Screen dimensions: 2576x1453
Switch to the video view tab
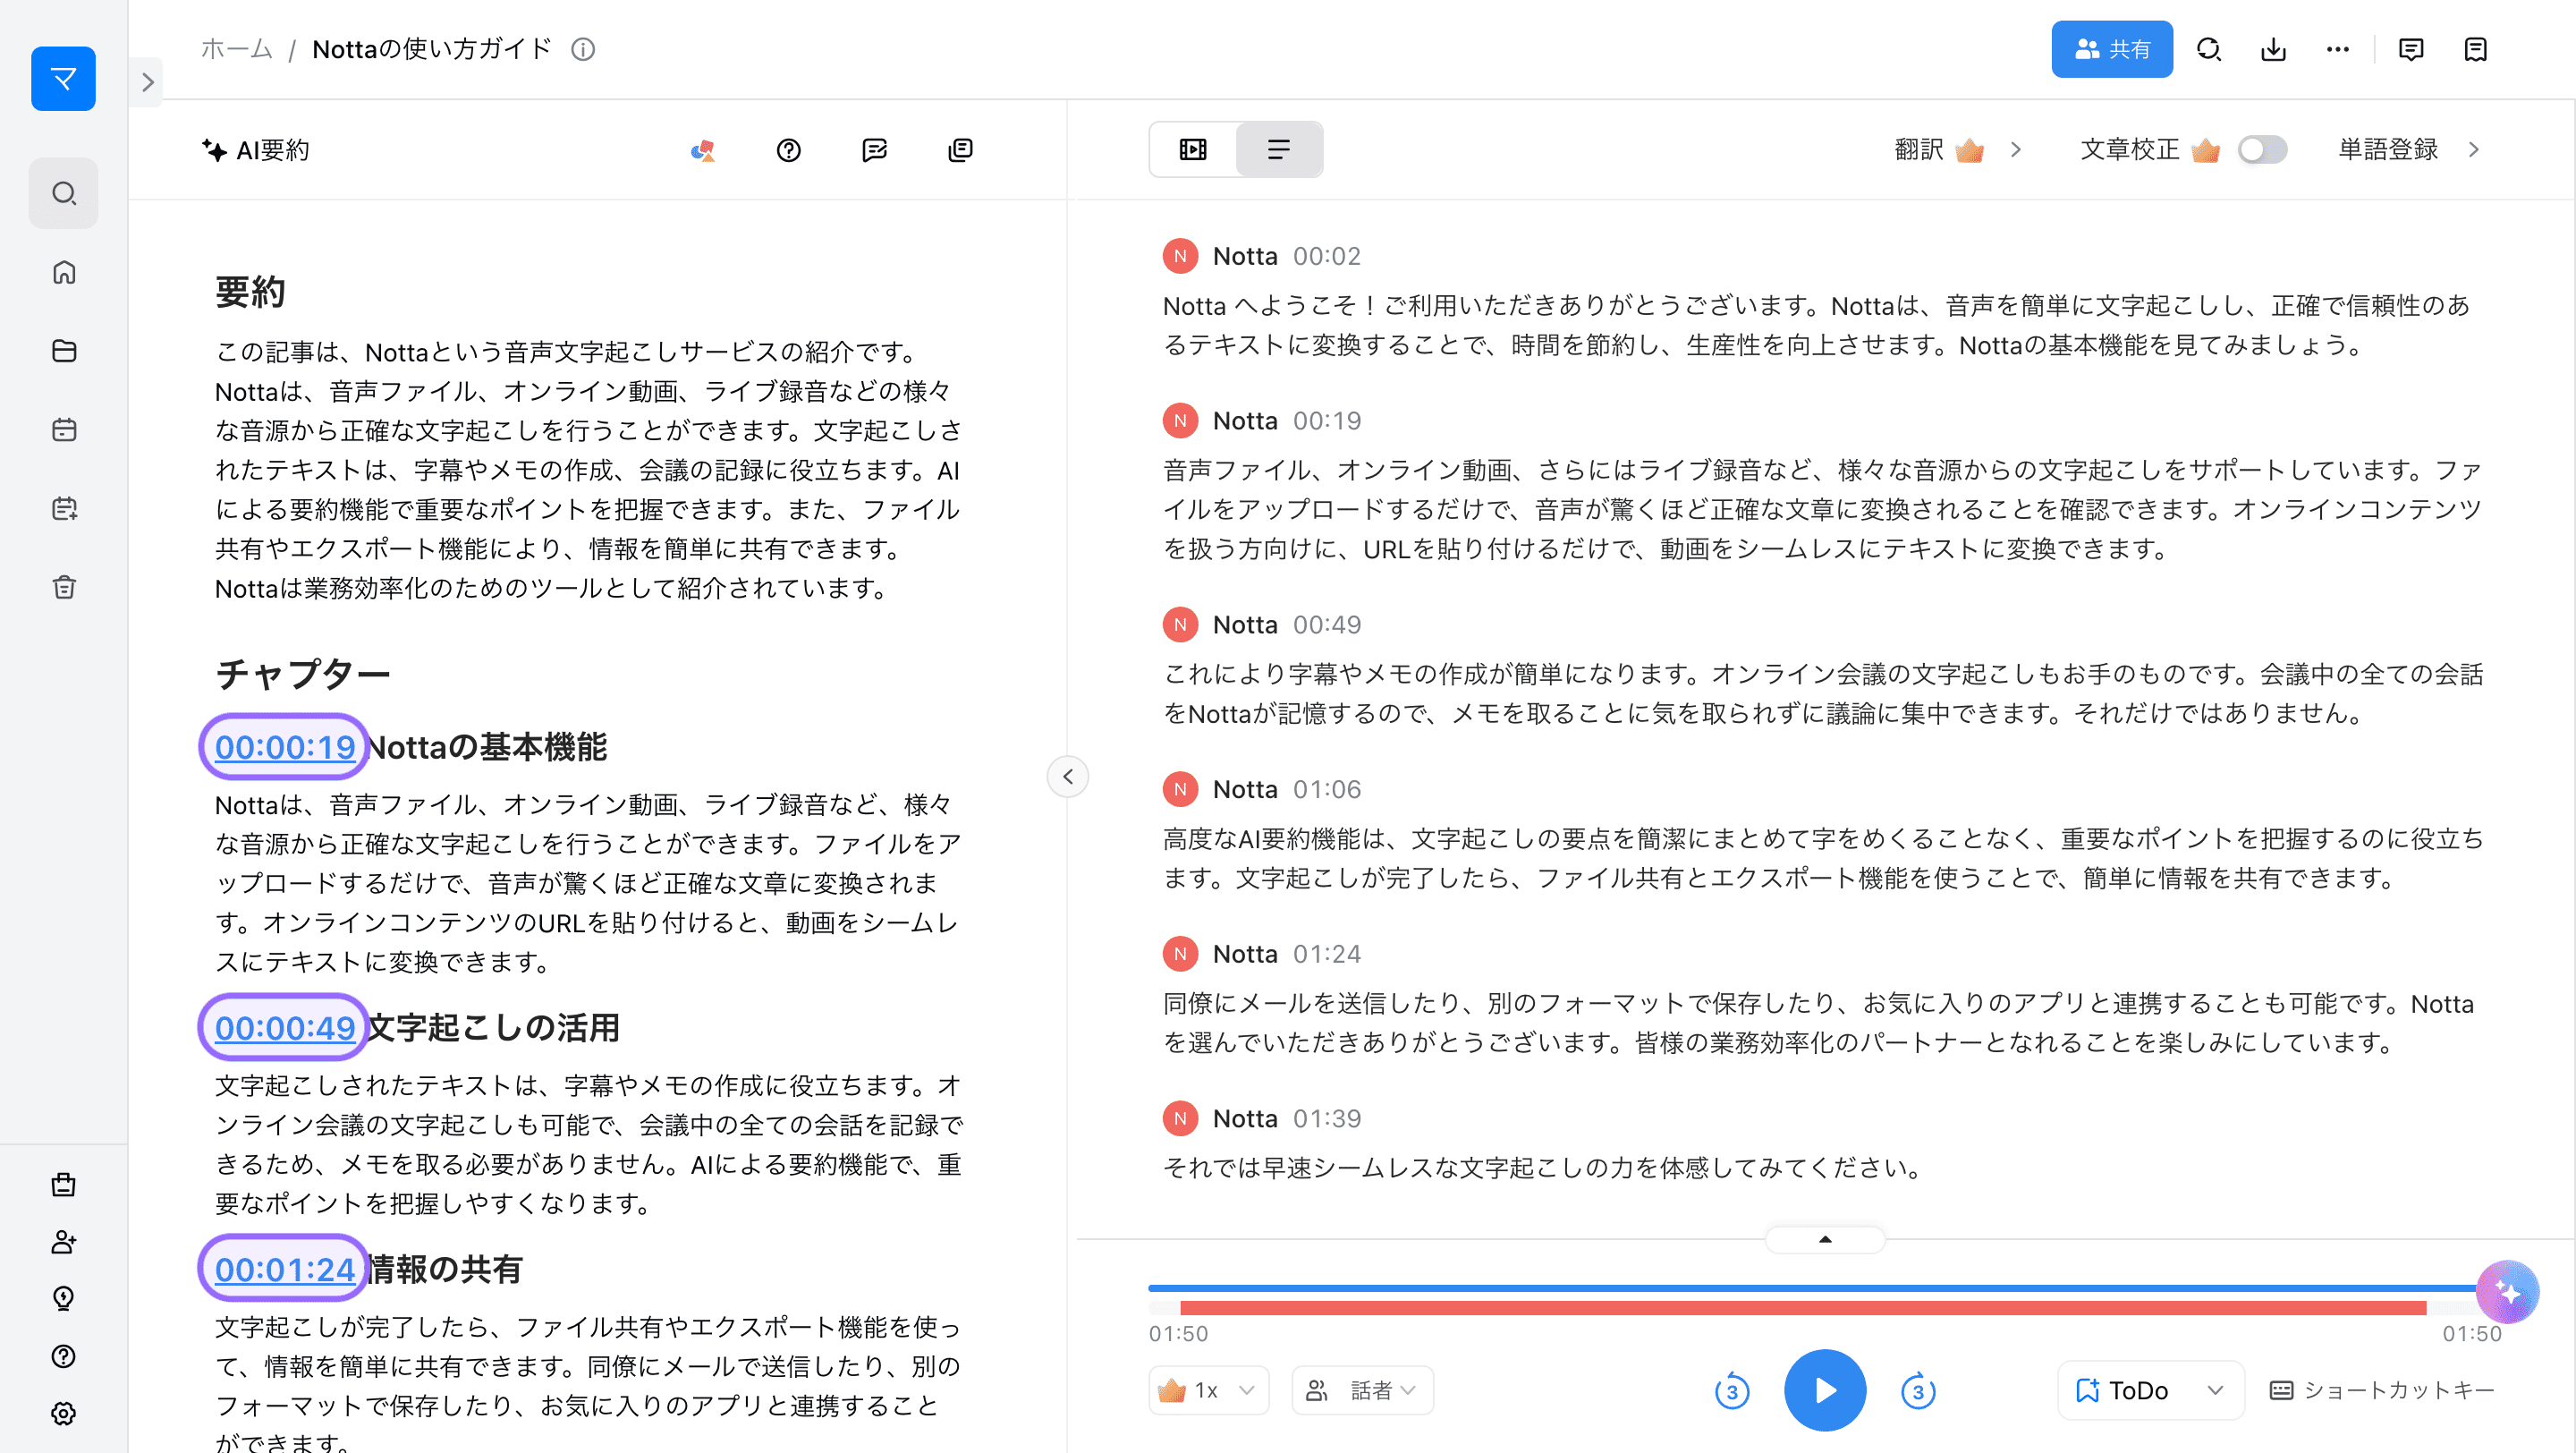(1193, 149)
